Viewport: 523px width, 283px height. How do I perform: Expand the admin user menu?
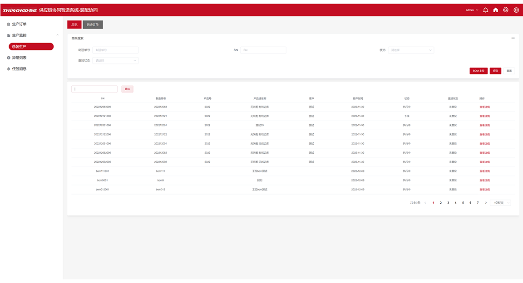click(x=472, y=10)
